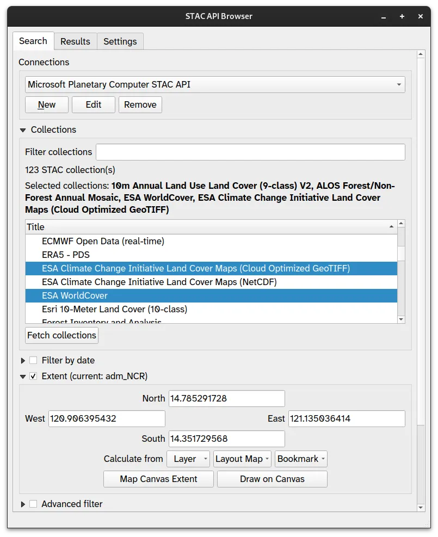
Task: Select Esri 10-Meter Land Cover collection
Action: pos(114,309)
